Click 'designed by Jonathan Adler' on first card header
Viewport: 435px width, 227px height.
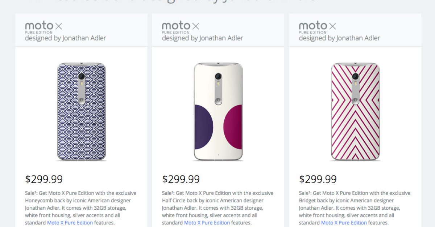coord(66,38)
